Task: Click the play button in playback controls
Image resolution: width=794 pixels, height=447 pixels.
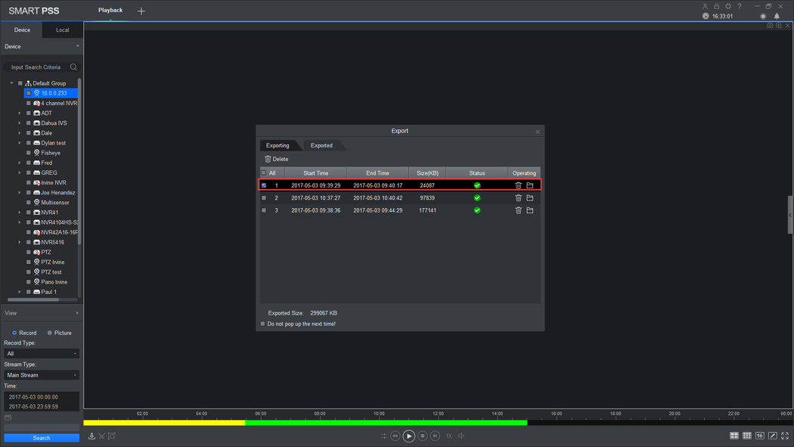Action: pos(408,436)
